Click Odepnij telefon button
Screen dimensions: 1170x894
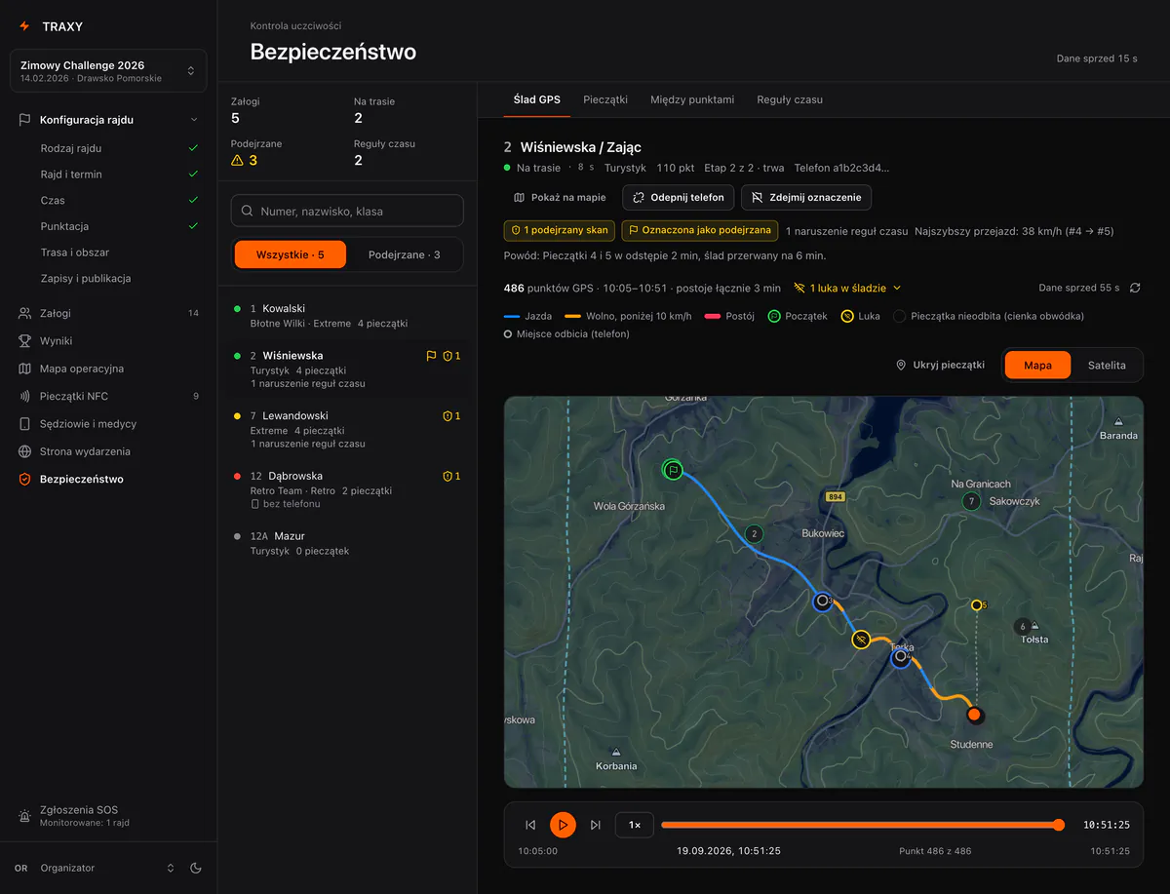679,197
